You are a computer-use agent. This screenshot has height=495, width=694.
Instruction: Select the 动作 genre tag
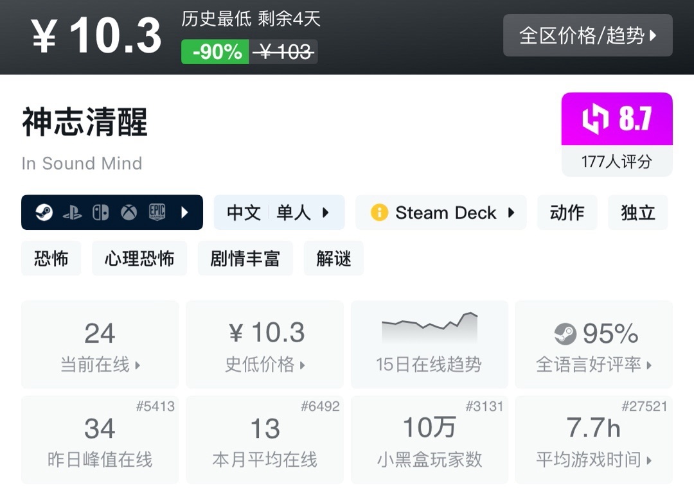(x=567, y=213)
